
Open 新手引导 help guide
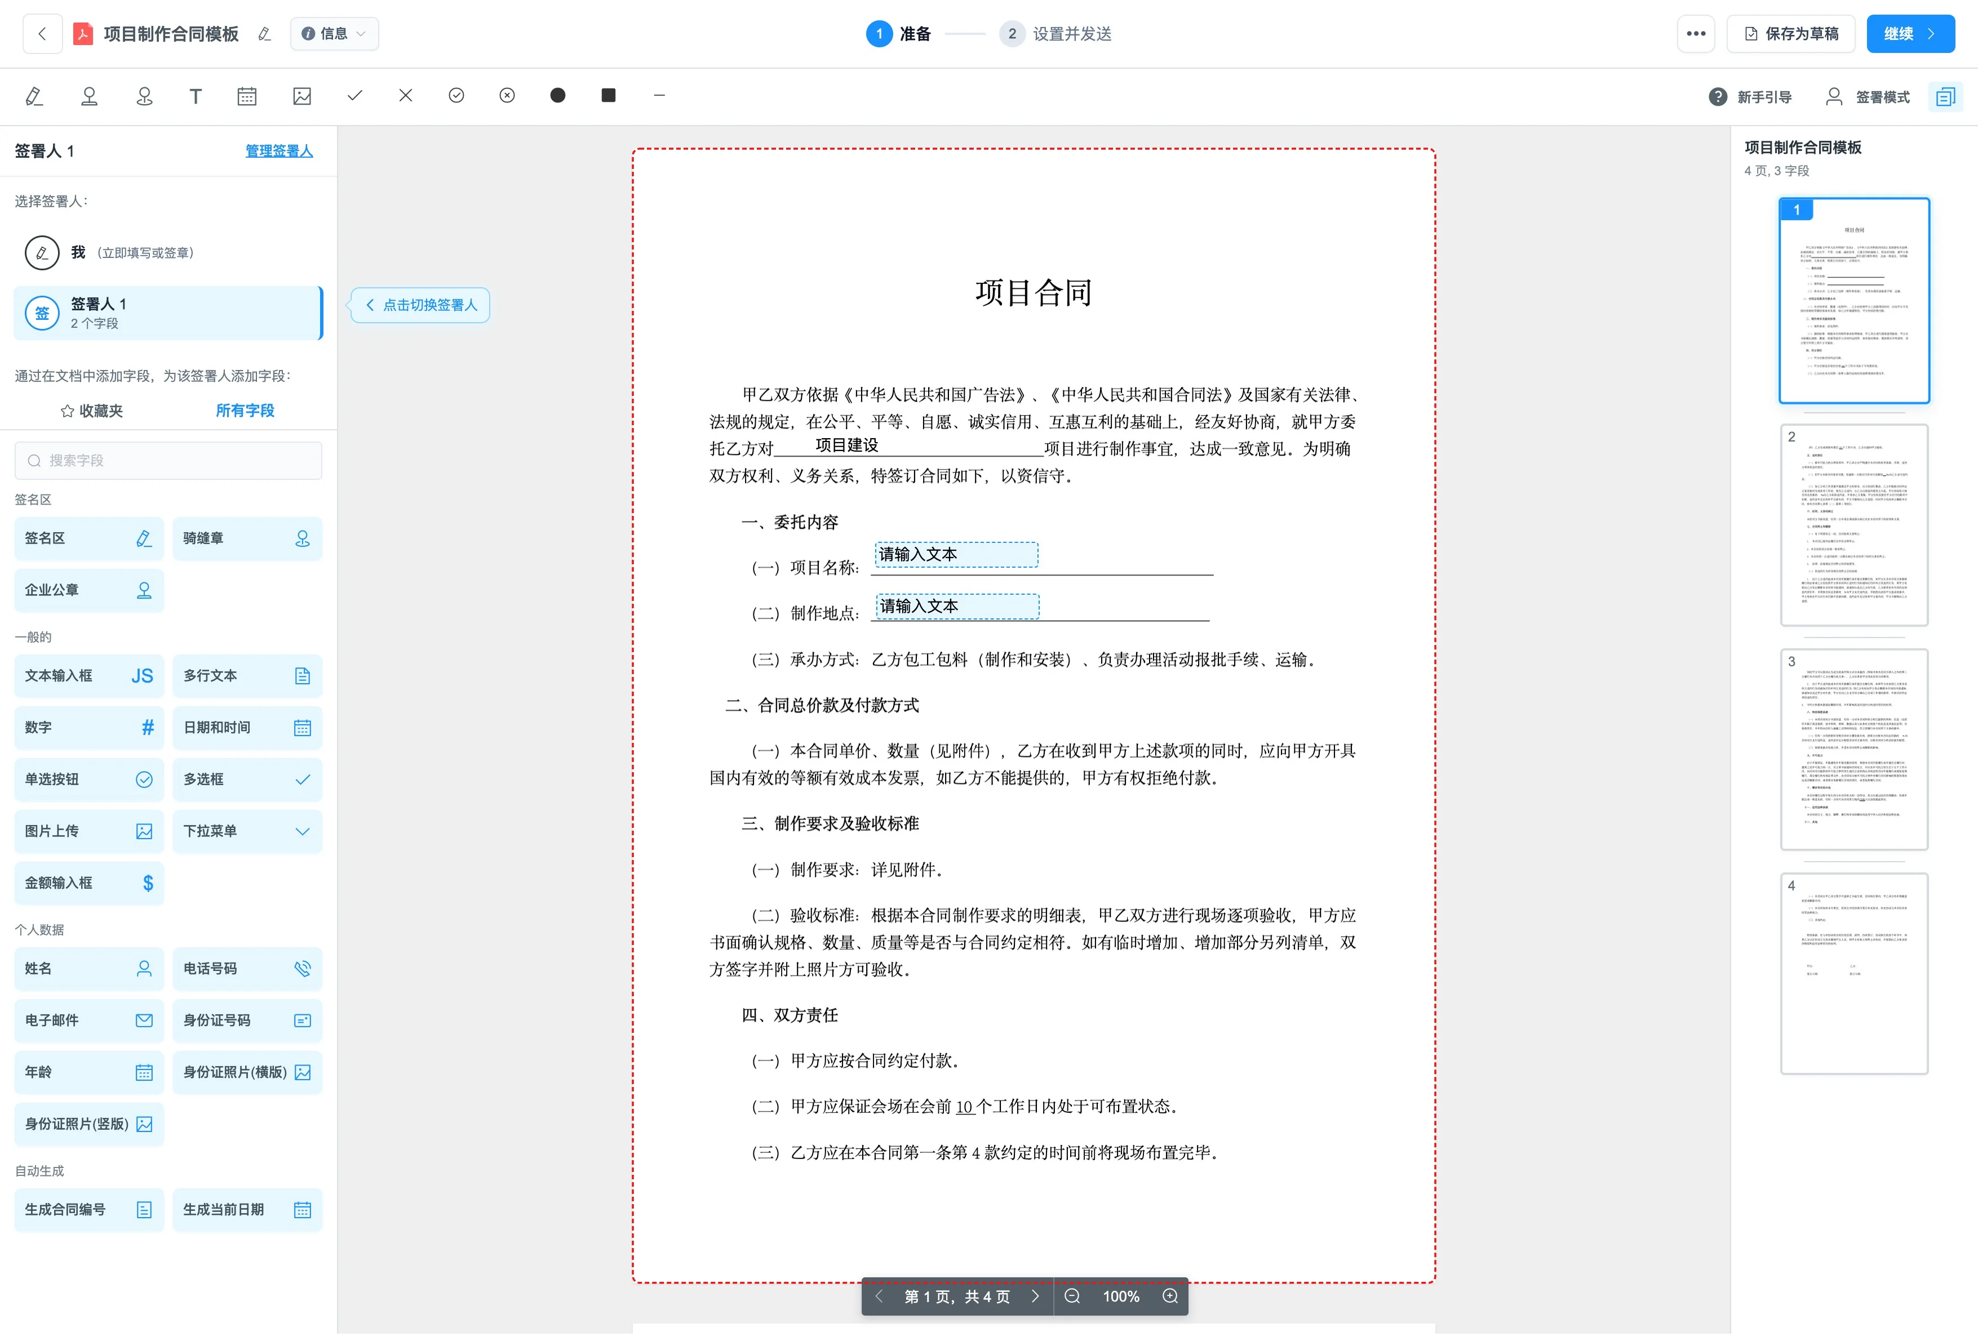pos(1750,97)
